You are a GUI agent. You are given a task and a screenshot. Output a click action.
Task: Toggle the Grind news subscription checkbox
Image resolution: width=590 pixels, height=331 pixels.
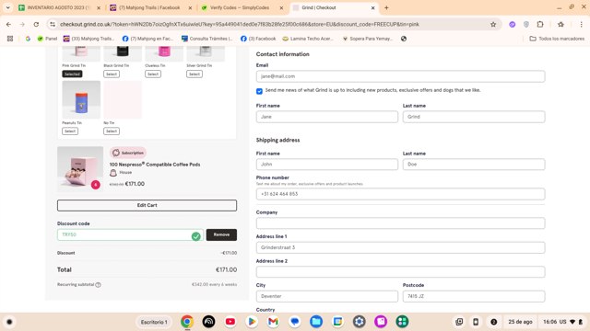[x=259, y=91]
